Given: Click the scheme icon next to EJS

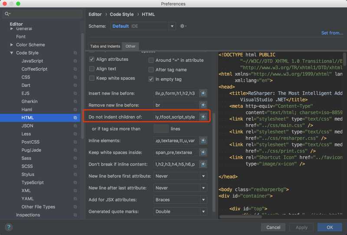Looking at the screenshot, I should [75, 93].
